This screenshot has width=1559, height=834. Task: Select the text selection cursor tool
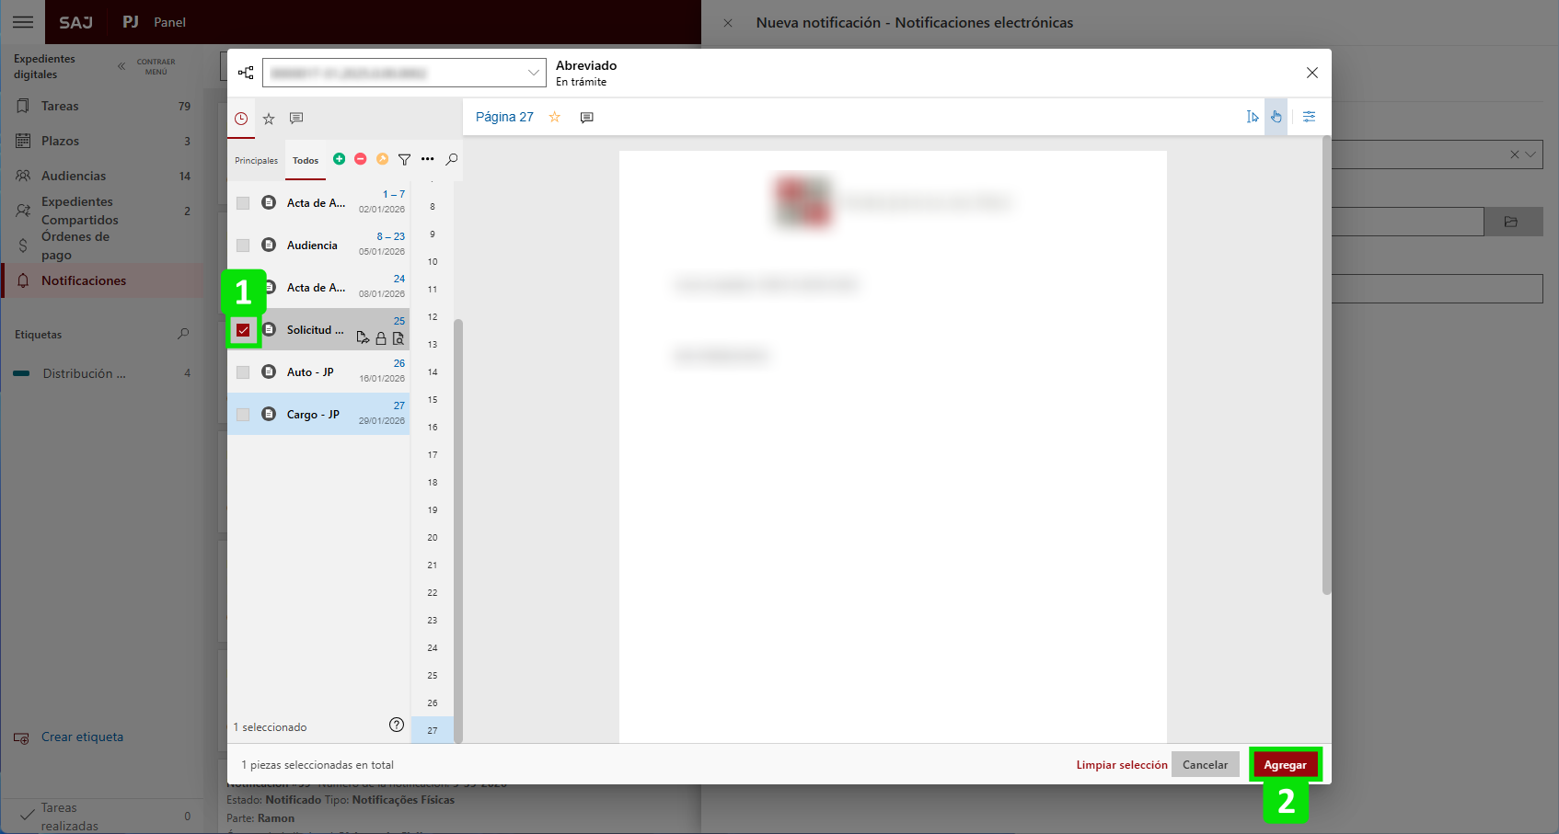[1253, 117]
